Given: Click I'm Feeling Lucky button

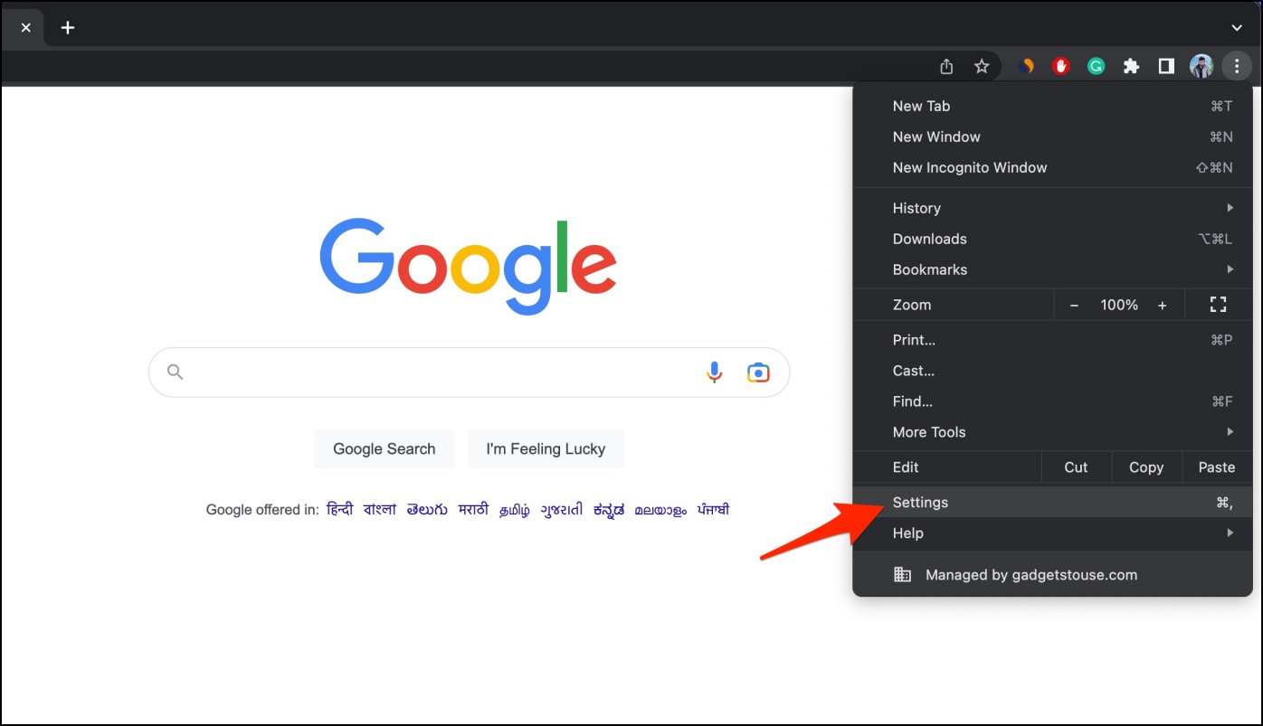Looking at the screenshot, I should pos(546,449).
